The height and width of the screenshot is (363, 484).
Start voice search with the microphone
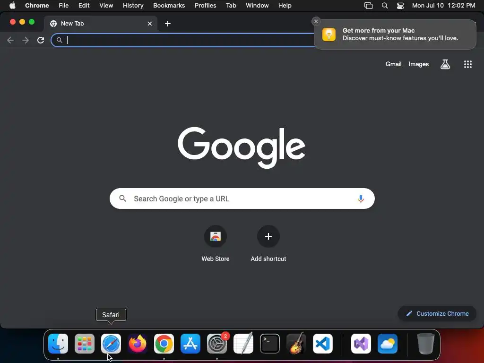(361, 199)
